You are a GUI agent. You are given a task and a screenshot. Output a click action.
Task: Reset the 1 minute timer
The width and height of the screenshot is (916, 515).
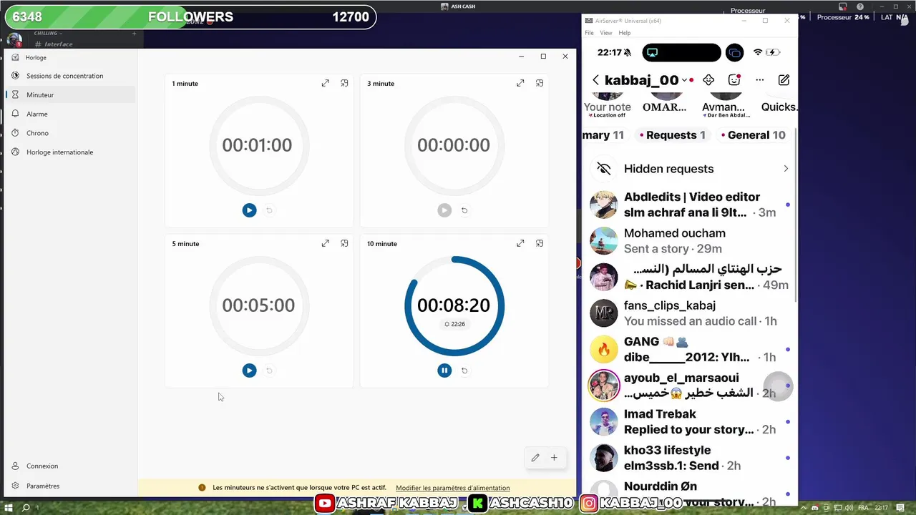tap(269, 210)
